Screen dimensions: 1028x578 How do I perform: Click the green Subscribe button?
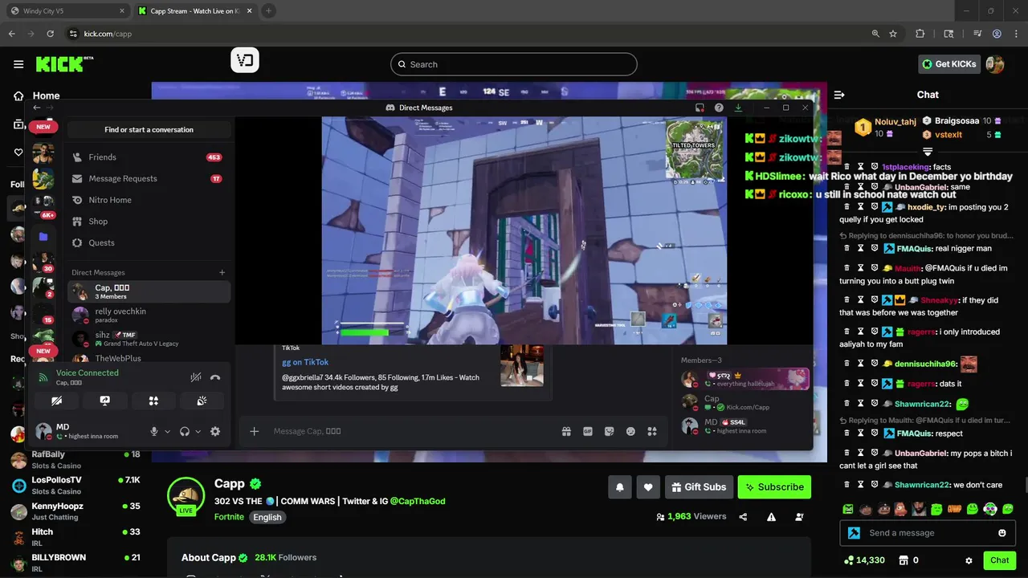[x=774, y=486]
